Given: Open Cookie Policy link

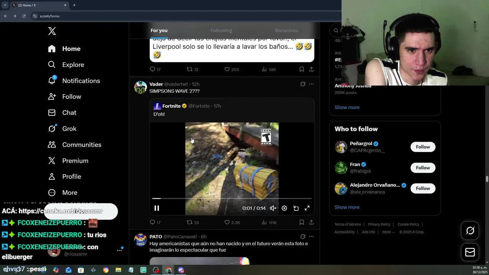Looking at the screenshot, I should pos(408,225).
